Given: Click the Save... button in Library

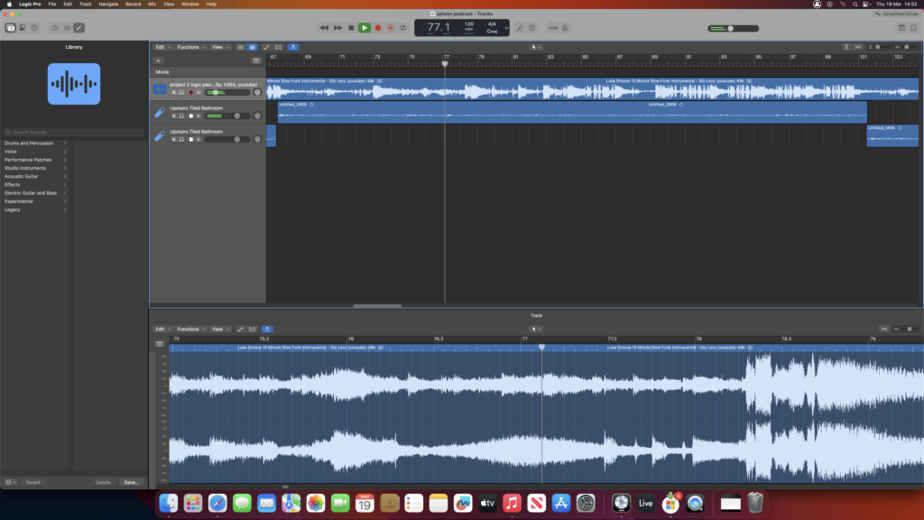Looking at the screenshot, I should click(131, 482).
